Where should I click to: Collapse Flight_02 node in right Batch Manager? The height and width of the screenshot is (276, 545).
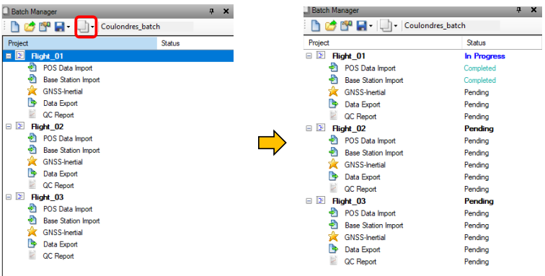coord(309,128)
